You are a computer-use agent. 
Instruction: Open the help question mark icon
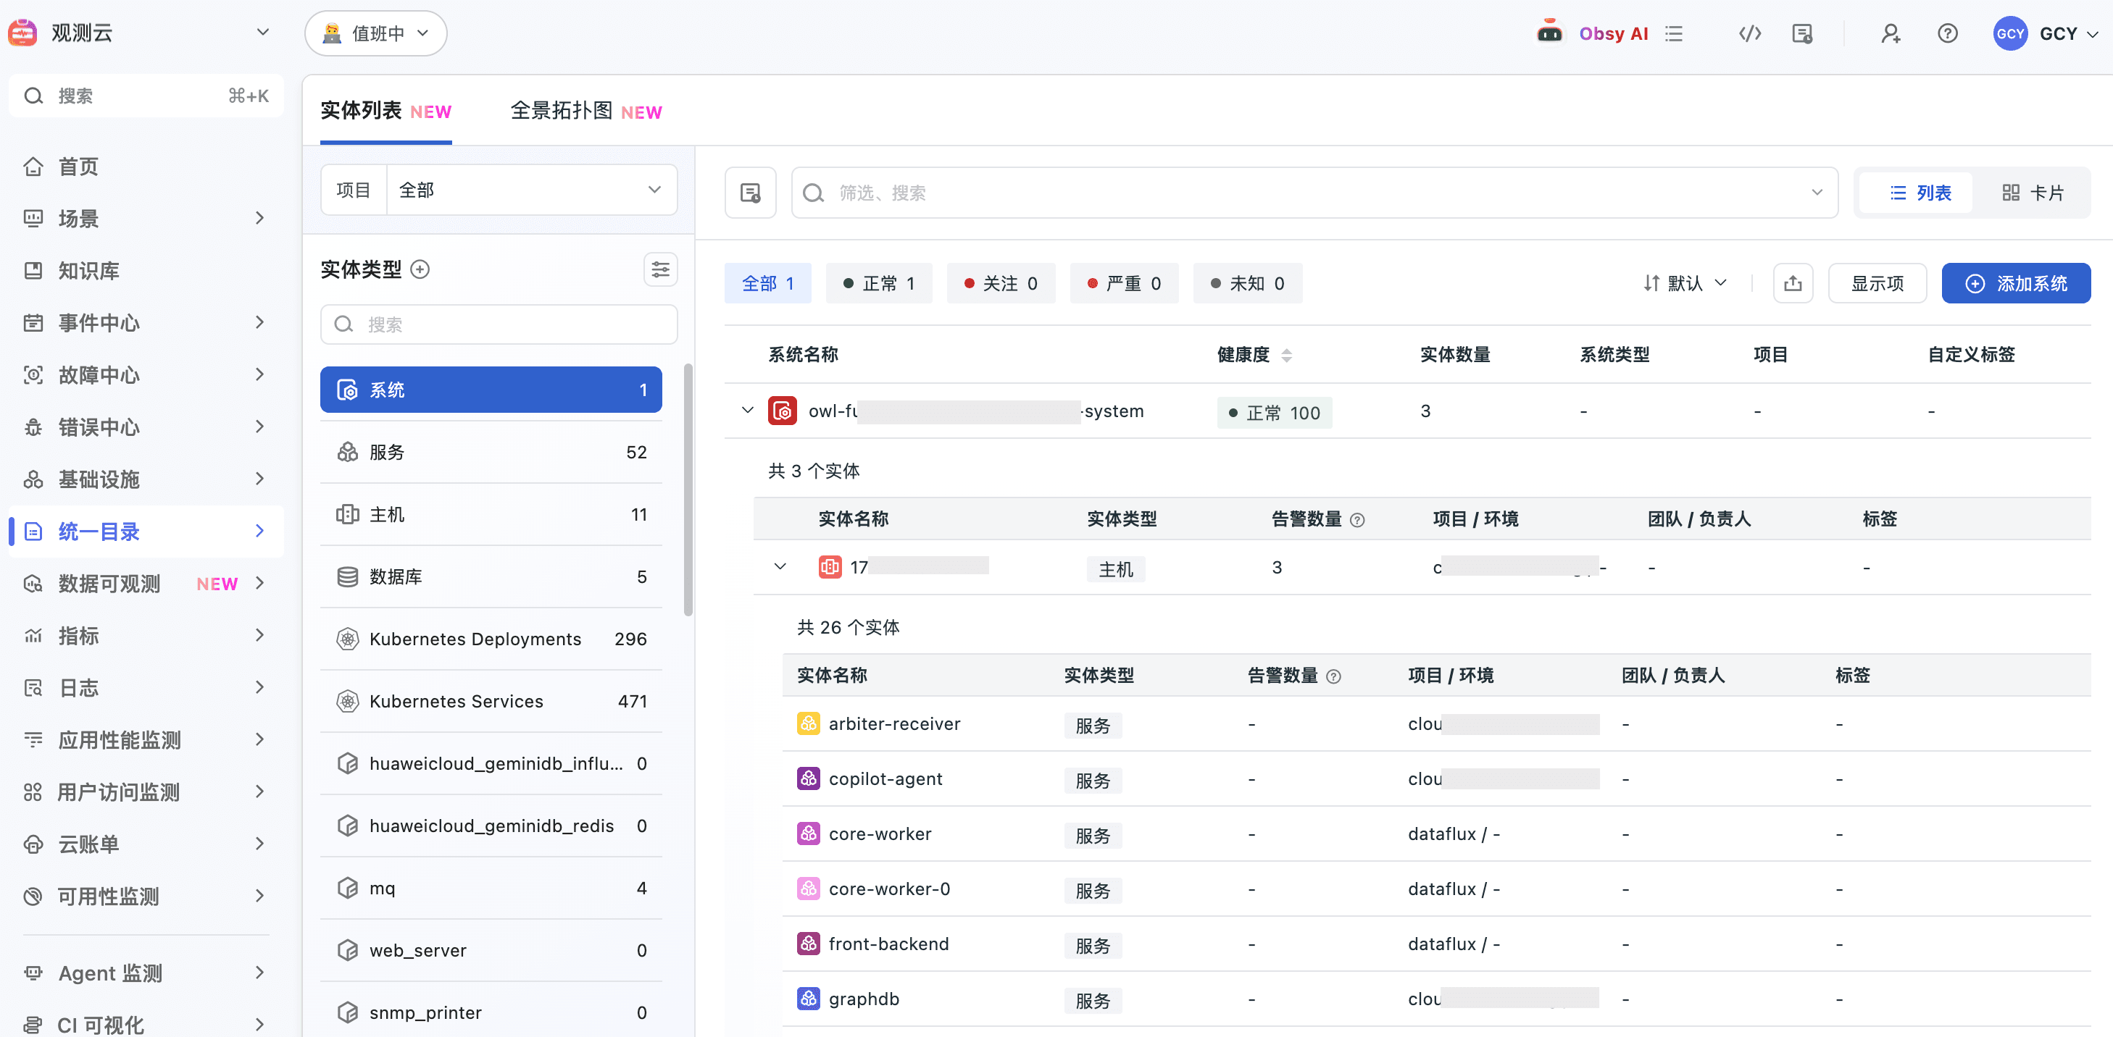(1947, 33)
